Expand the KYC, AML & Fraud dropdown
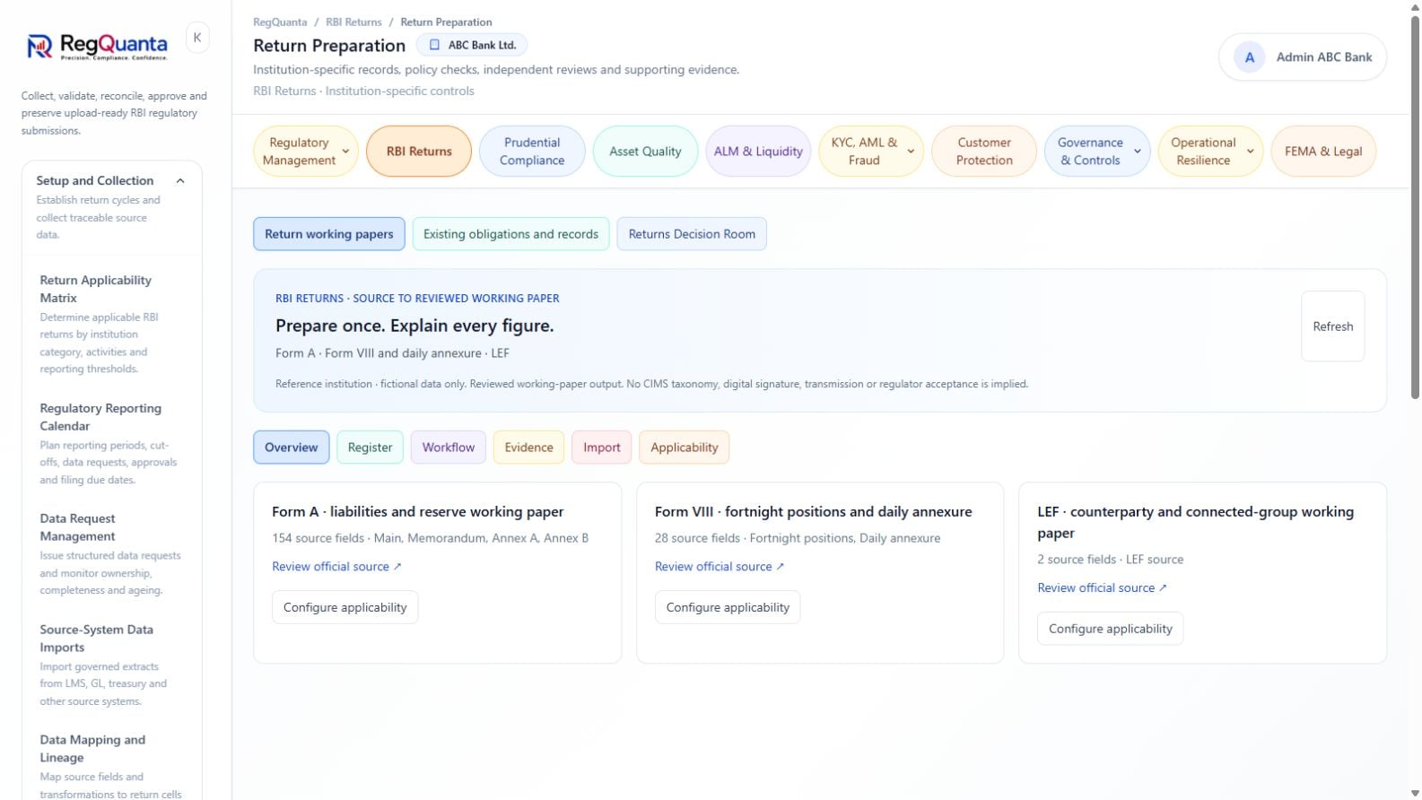The width and height of the screenshot is (1422, 800). point(911,152)
